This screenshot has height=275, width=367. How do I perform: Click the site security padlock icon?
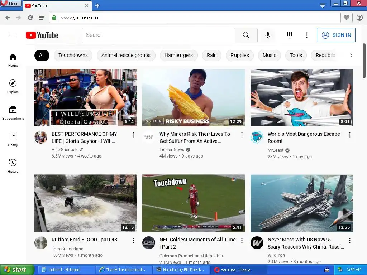(54, 18)
